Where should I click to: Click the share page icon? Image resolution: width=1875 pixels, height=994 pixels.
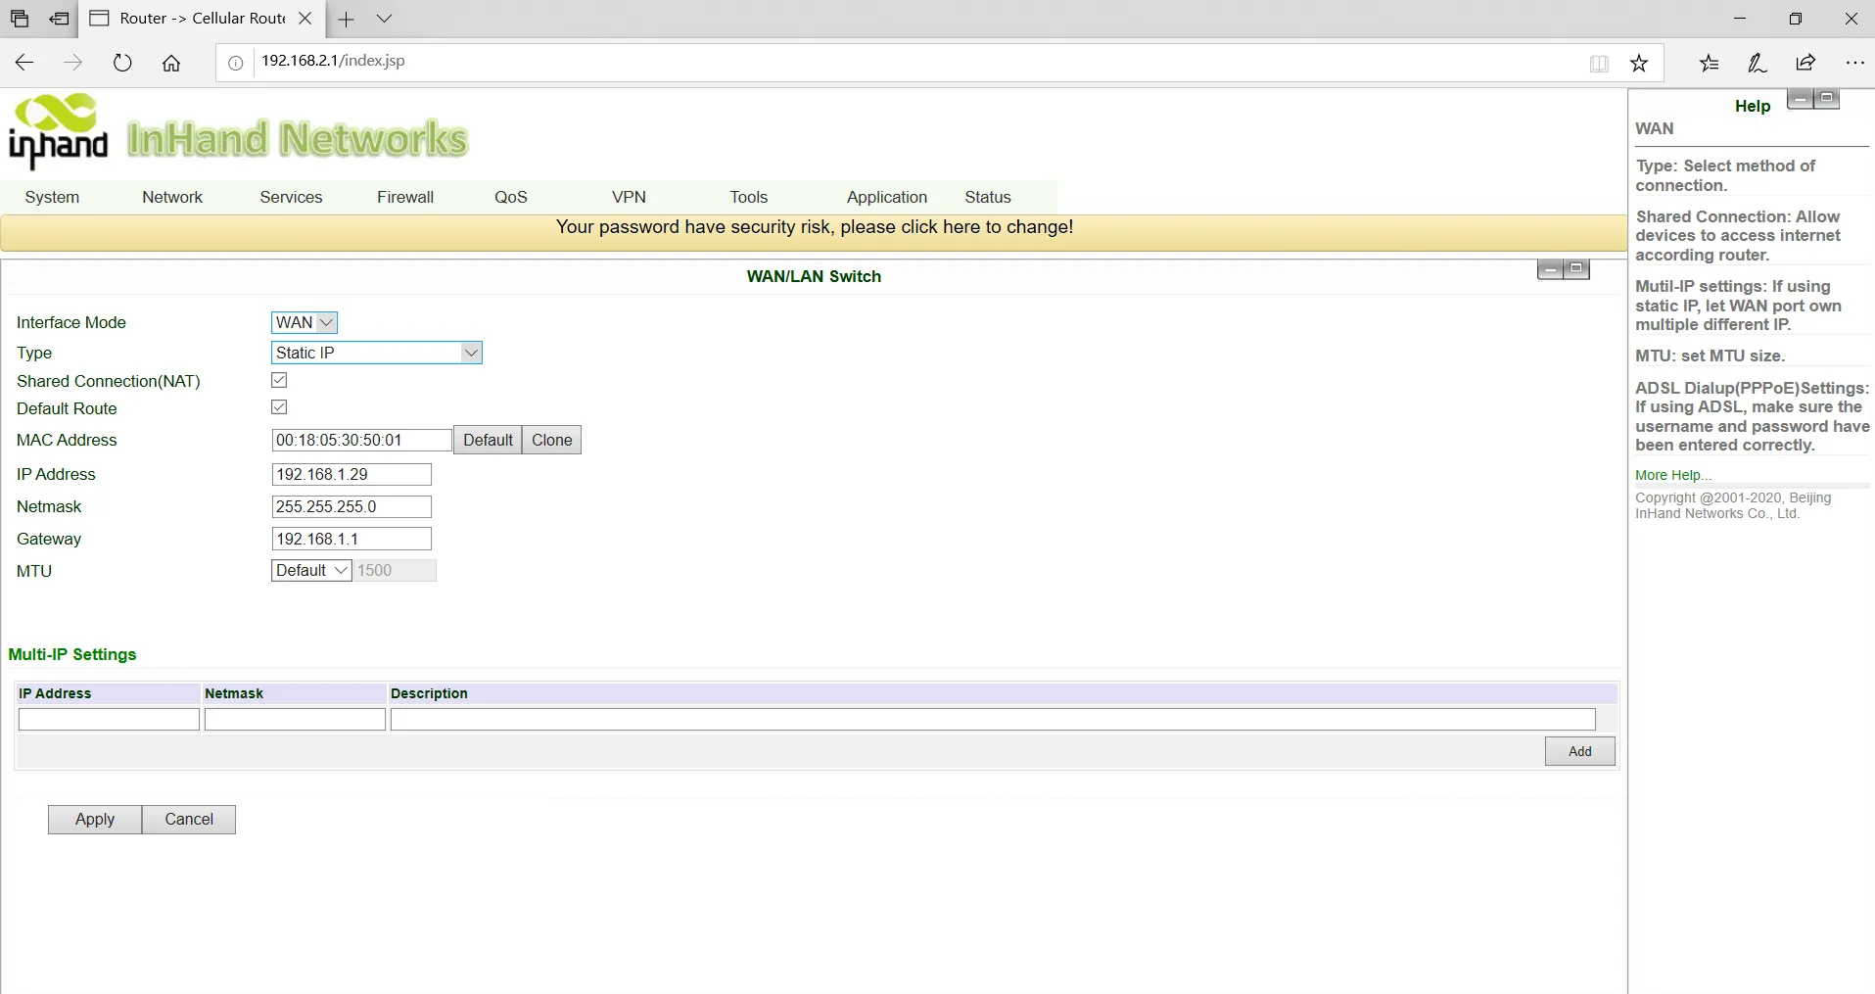[x=1806, y=63]
